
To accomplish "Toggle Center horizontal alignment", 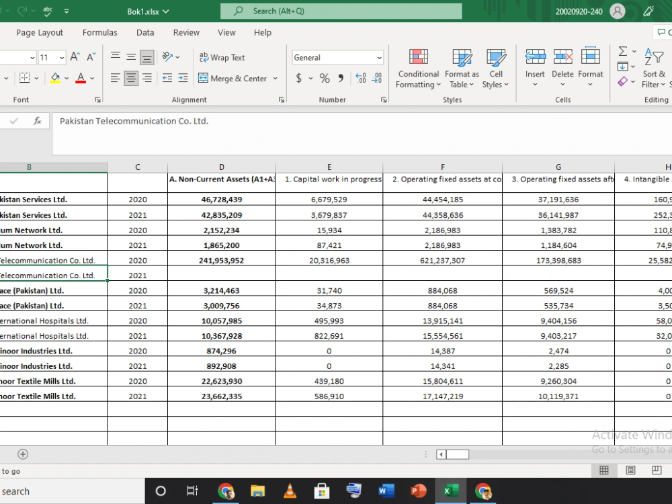I will 131,78.
